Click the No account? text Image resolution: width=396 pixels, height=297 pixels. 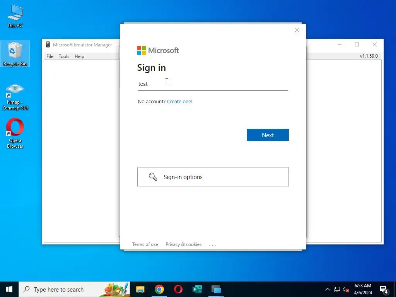[x=152, y=102]
